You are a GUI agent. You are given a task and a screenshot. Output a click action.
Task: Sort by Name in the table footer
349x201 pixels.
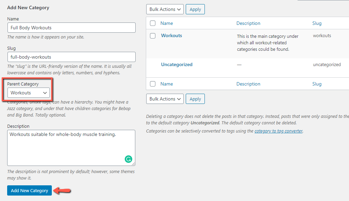(x=167, y=84)
